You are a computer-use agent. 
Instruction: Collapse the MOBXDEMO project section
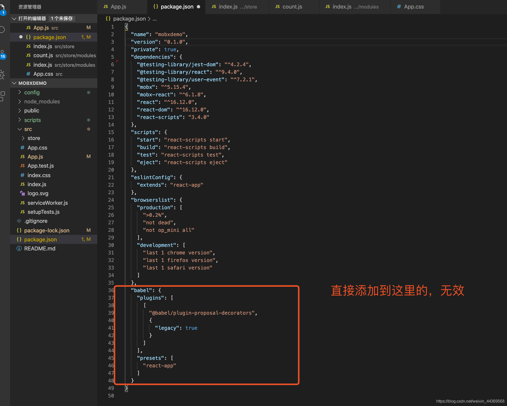(14, 83)
